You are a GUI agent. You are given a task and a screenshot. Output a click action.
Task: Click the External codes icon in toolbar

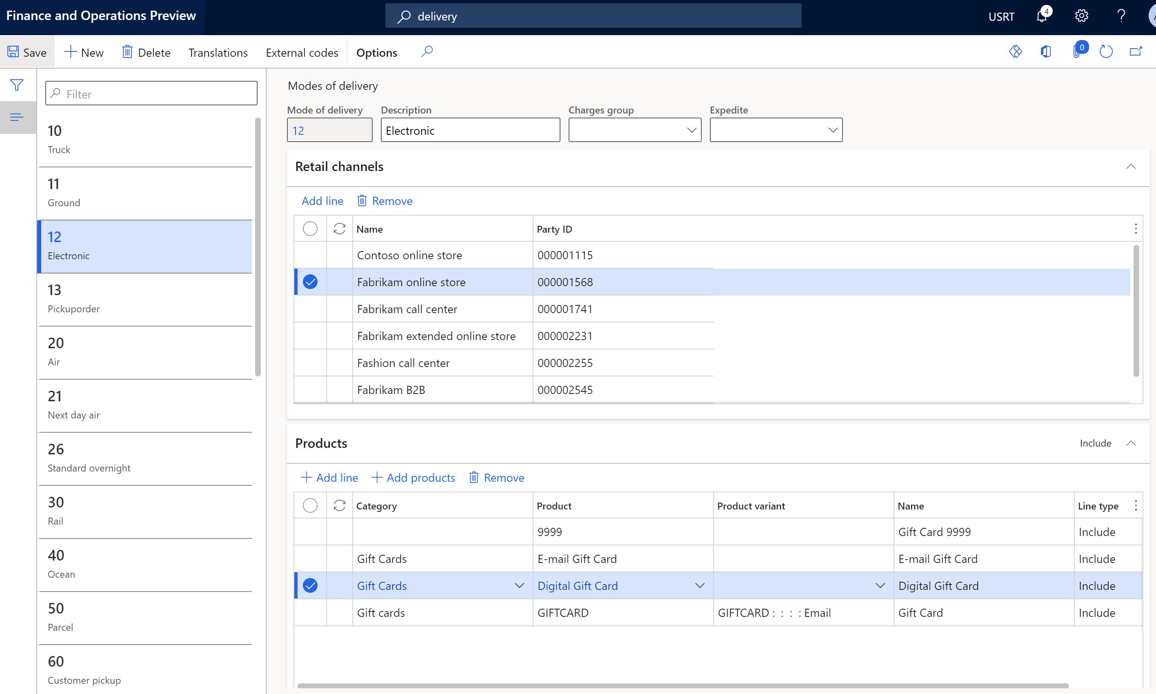coord(301,52)
